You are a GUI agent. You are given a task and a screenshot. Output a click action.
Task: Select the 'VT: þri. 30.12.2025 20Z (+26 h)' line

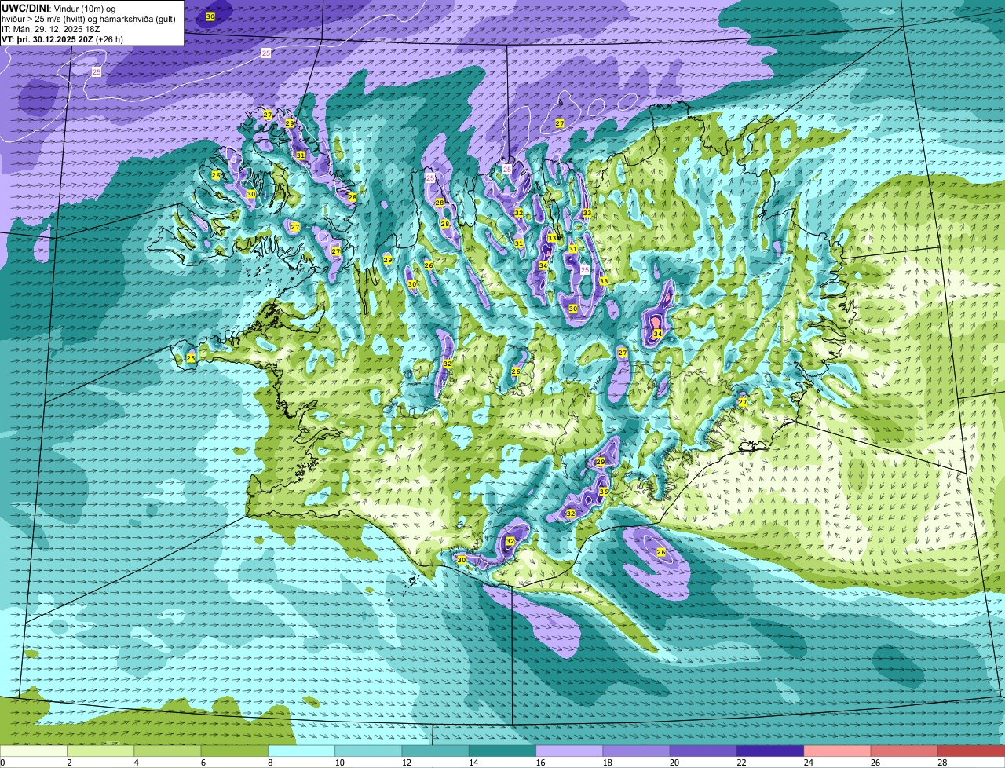pos(63,39)
